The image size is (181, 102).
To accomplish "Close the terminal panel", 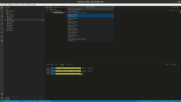I will coord(179,65).
